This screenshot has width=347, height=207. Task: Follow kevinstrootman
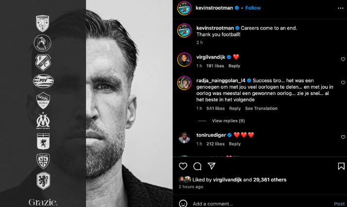point(253,8)
